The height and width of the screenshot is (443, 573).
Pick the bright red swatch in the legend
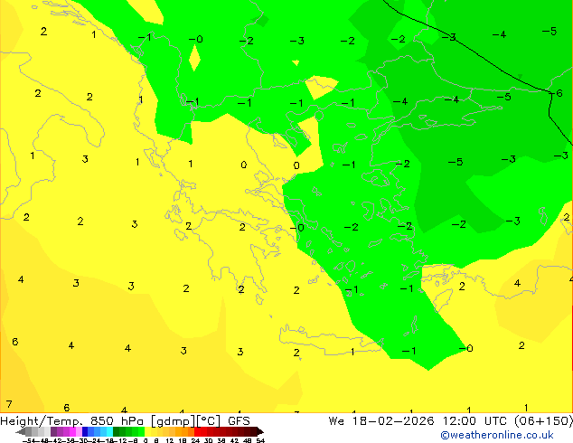point(197,431)
